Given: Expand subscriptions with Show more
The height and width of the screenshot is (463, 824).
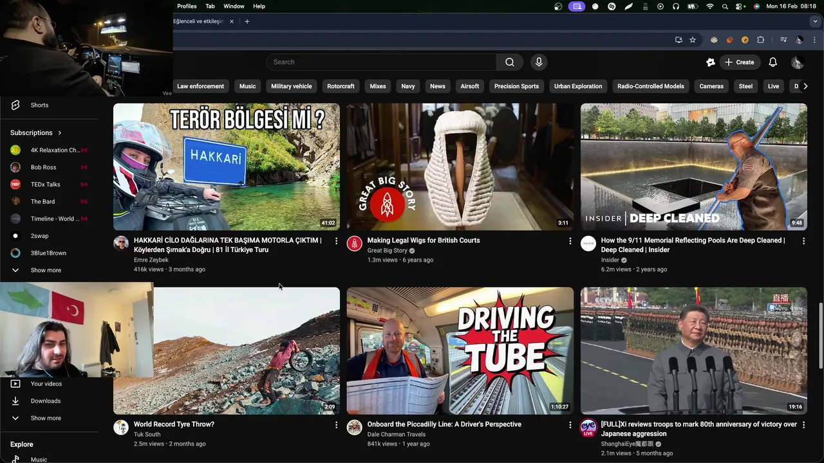Looking at the screenshot, I should point(45,270).
